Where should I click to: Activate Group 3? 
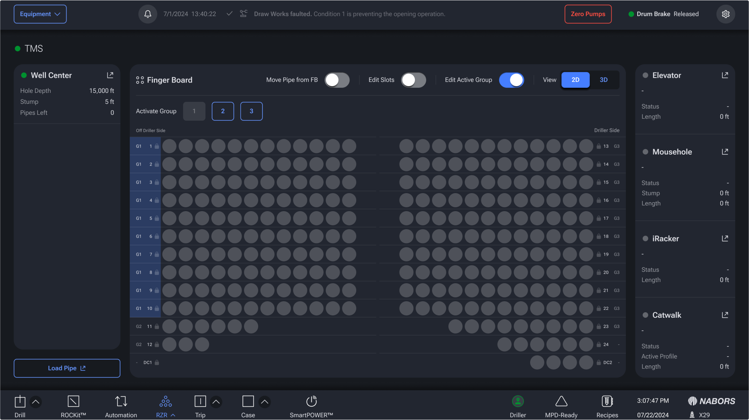tap(252, 111)
